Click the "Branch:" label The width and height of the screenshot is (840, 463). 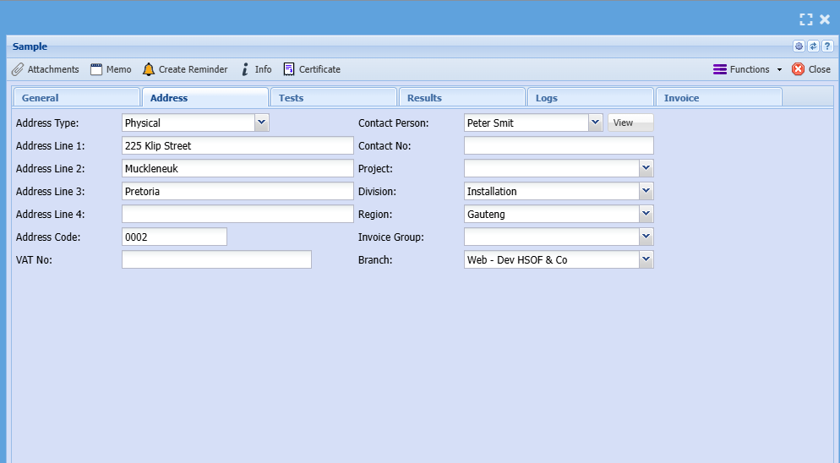pyautogui.click(x=375, y=260)
